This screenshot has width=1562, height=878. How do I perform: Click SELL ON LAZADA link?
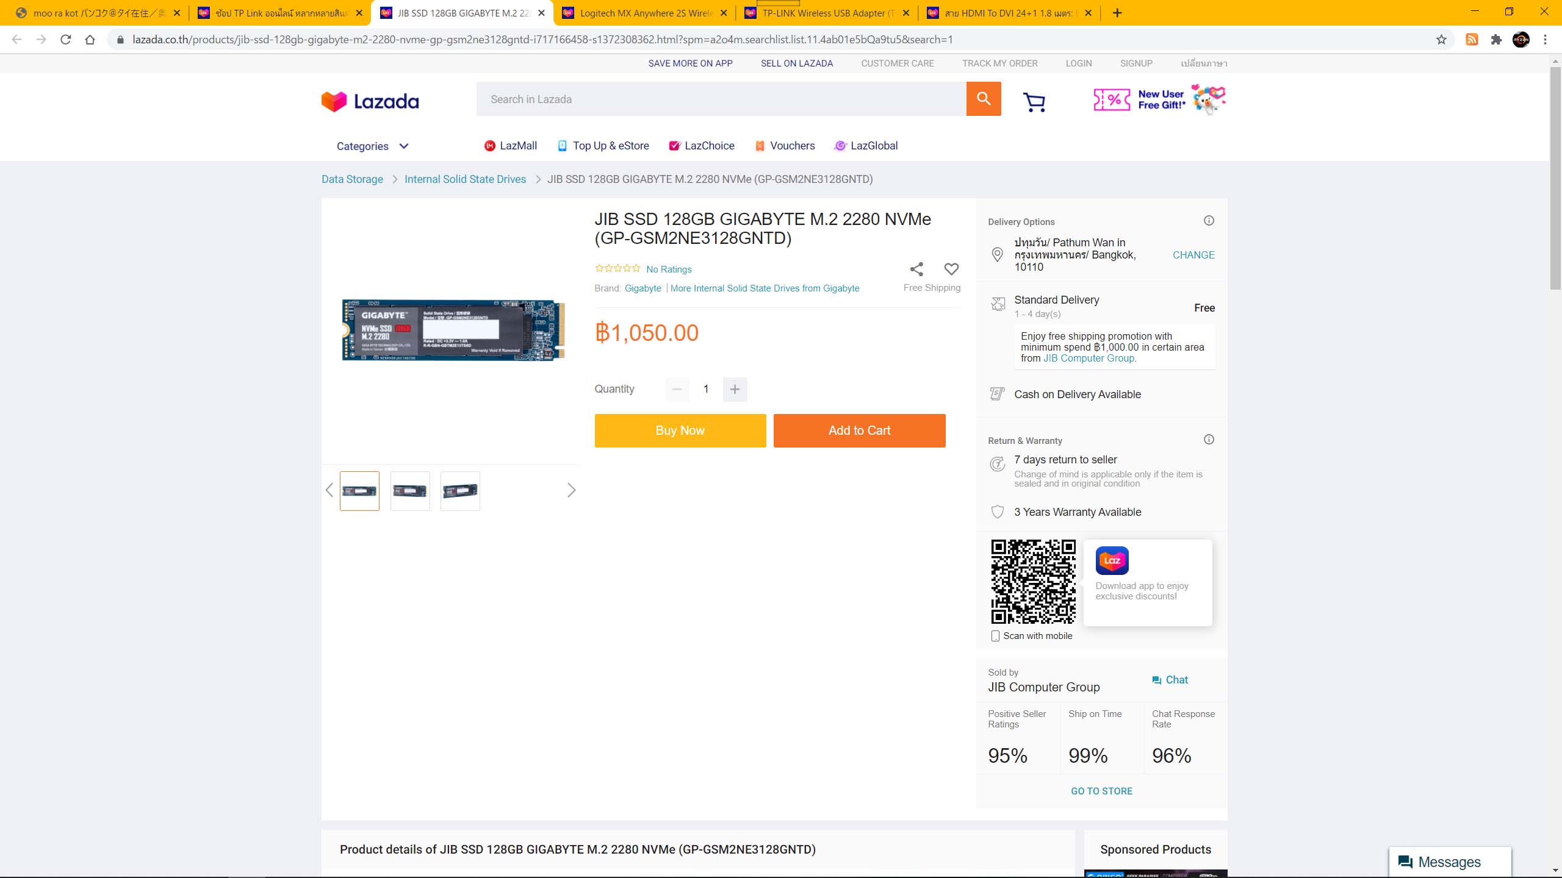(x=796, y=63)
